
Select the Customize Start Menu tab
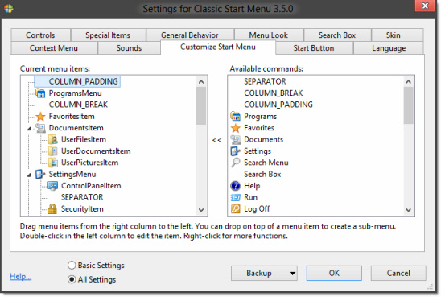pos(218,47)
